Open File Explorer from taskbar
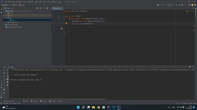This screenshot has width=197, height=110. click(94, 107)
